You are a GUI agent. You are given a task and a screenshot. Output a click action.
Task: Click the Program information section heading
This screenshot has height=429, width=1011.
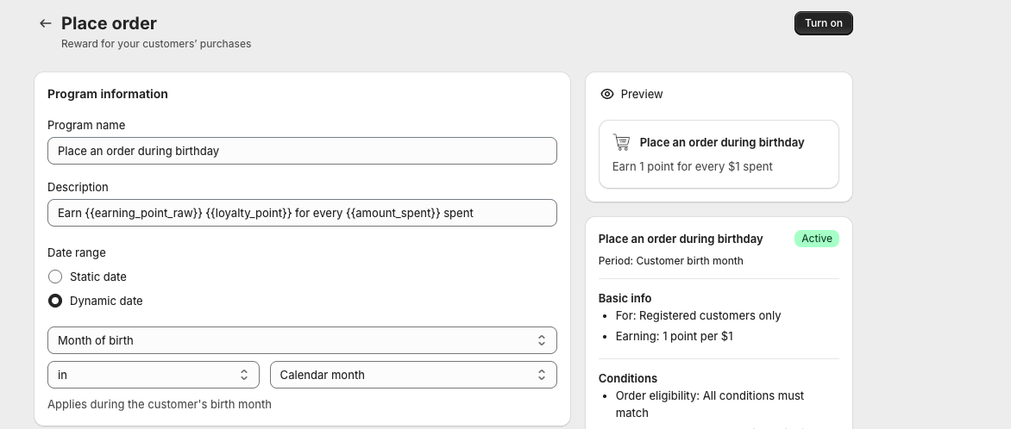tap(108, 94)
